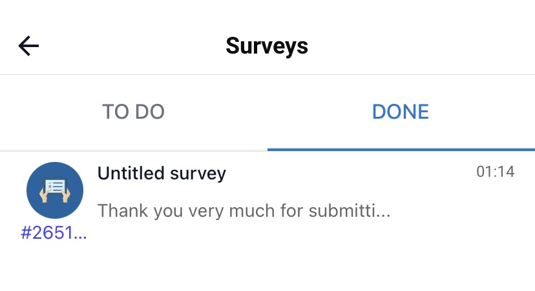535x291 pixels.
Task: Tap the truncated purple survey number
Action: point(54,233)
